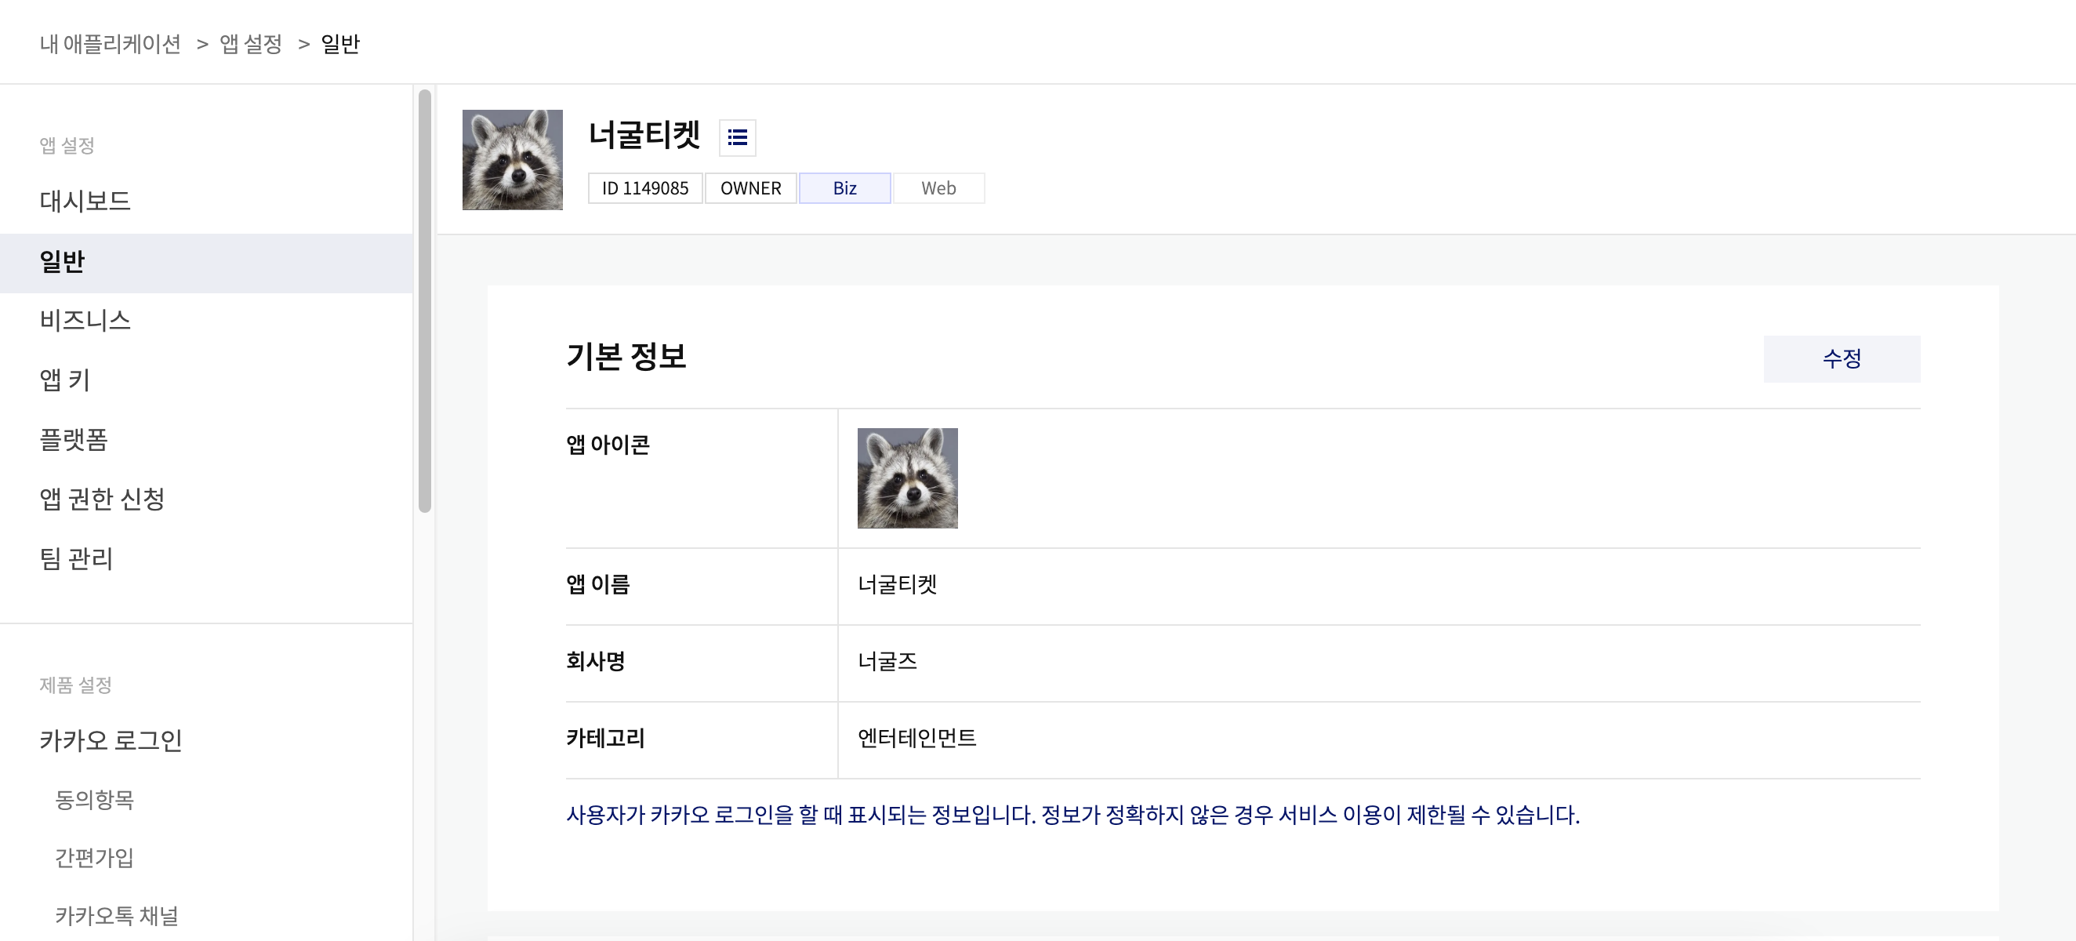
Task: Open the 앱 키 page
Action: [x=64, y=380]
